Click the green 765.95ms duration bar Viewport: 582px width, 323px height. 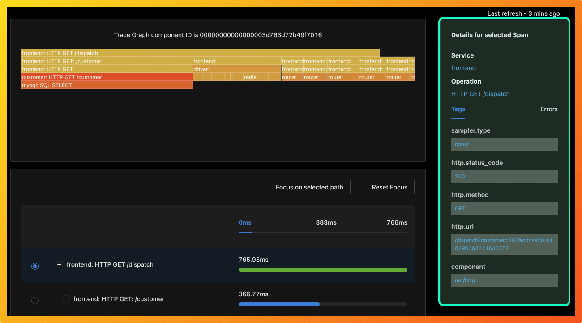(323, 270)
